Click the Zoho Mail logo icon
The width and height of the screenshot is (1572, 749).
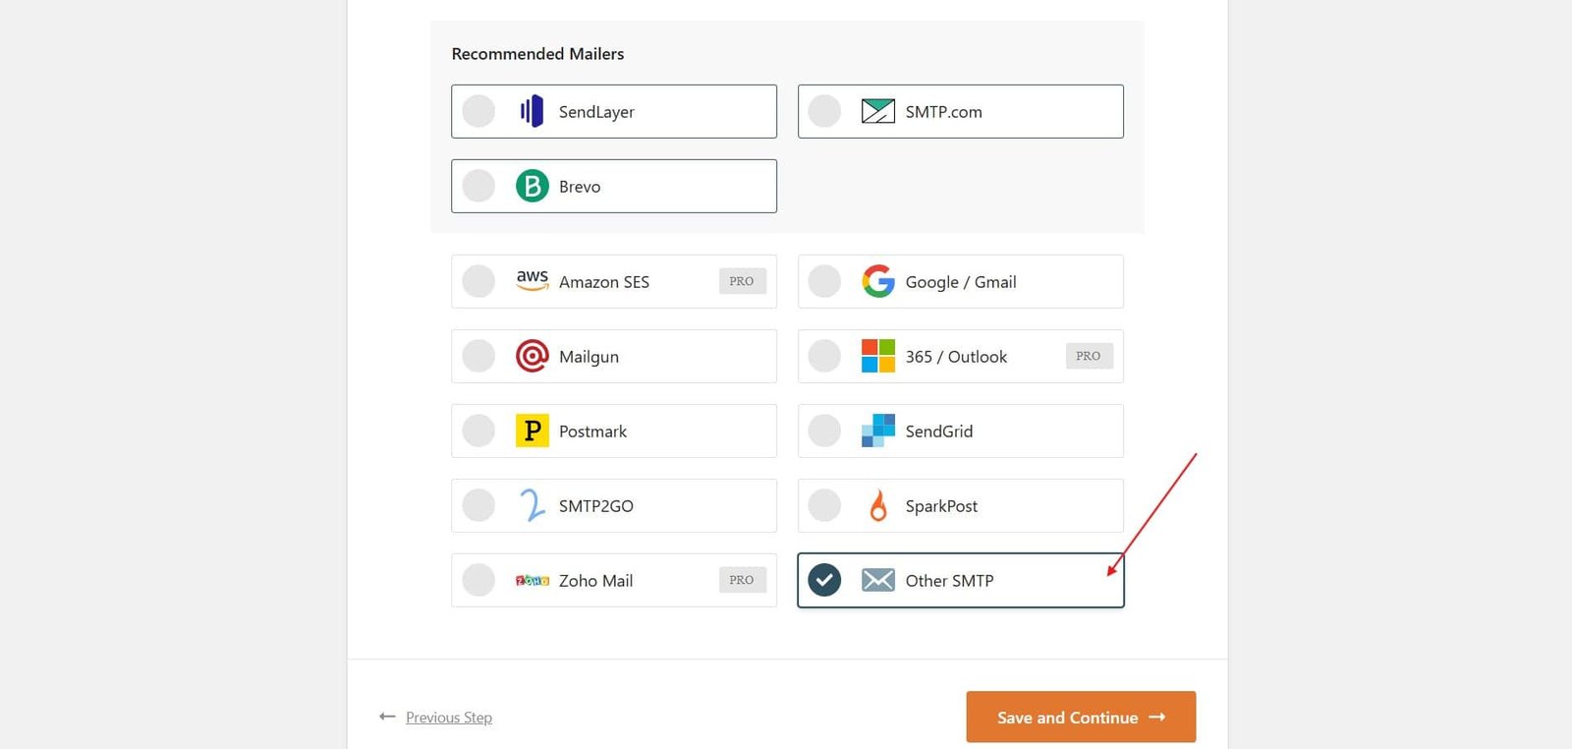532,580
